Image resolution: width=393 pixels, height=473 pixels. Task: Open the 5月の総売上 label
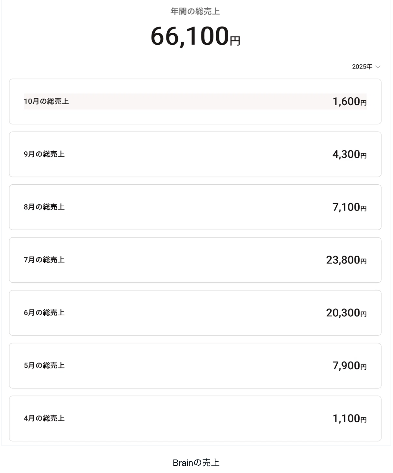click(x=44, y=365)
